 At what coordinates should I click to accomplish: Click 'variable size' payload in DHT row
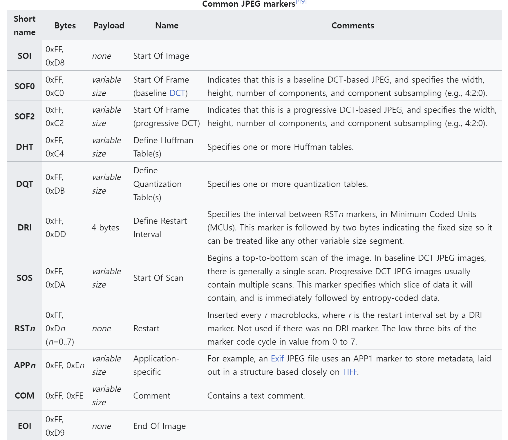109,147
